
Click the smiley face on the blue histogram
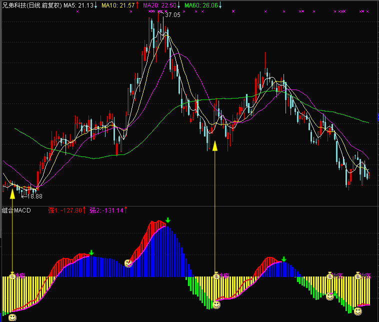(128, 263)
